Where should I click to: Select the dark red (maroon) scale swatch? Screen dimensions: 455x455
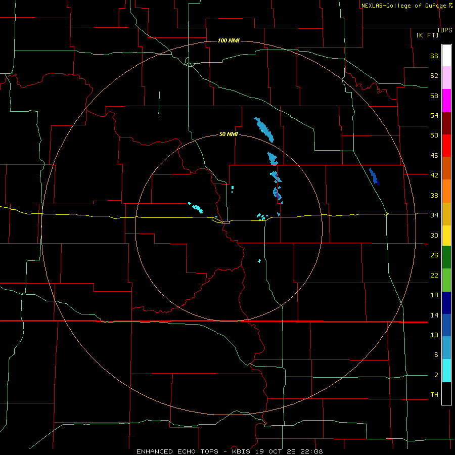(x=446, y=123)
